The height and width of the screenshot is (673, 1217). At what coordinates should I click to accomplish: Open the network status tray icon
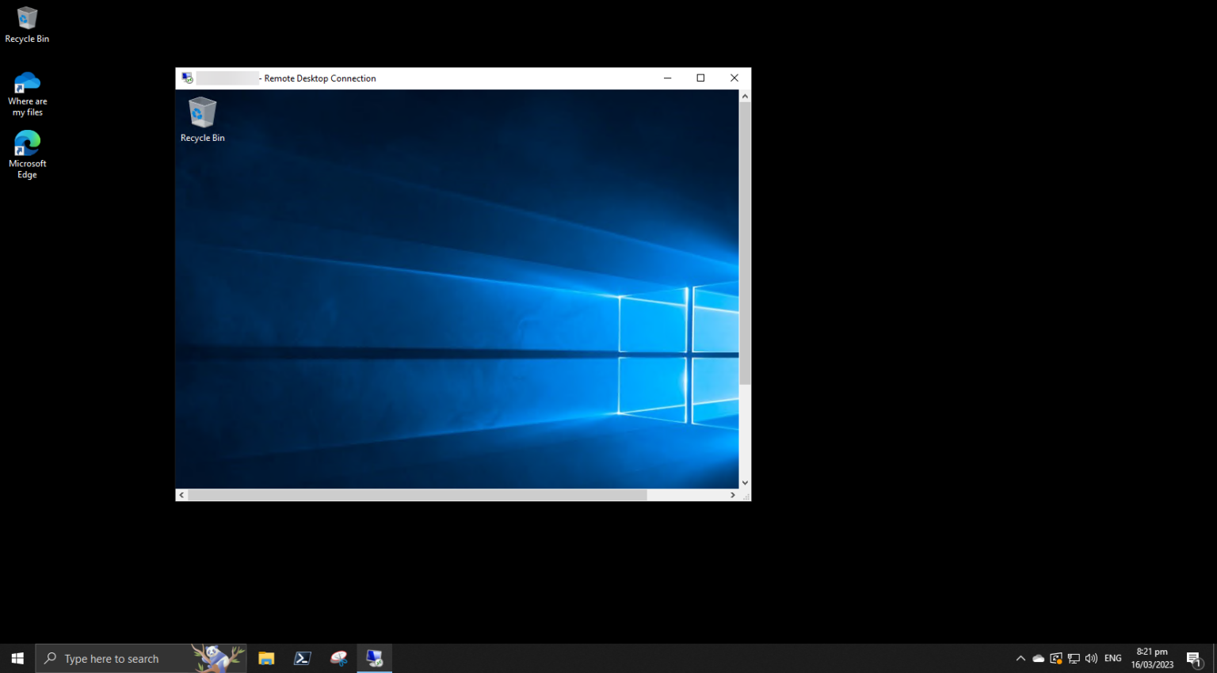click(x=1074, y=658)
